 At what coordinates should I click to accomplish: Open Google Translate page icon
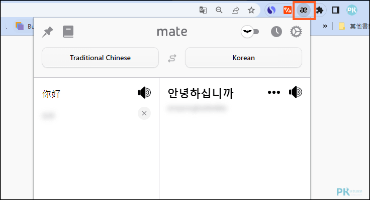point(203,10)
